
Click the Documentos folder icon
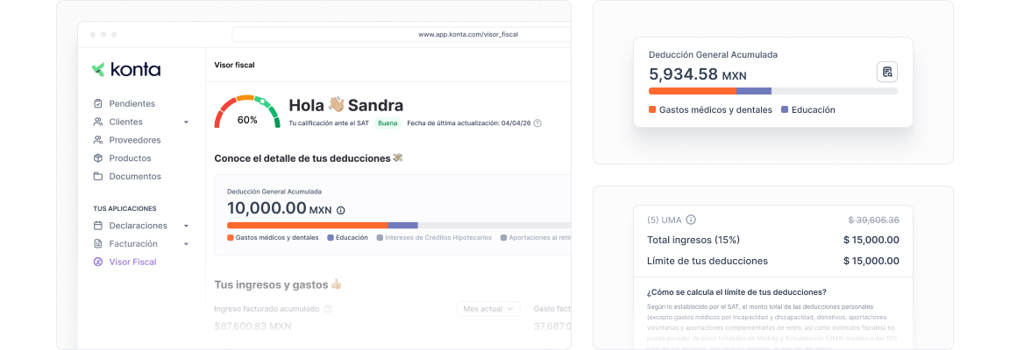coord(98,176)
